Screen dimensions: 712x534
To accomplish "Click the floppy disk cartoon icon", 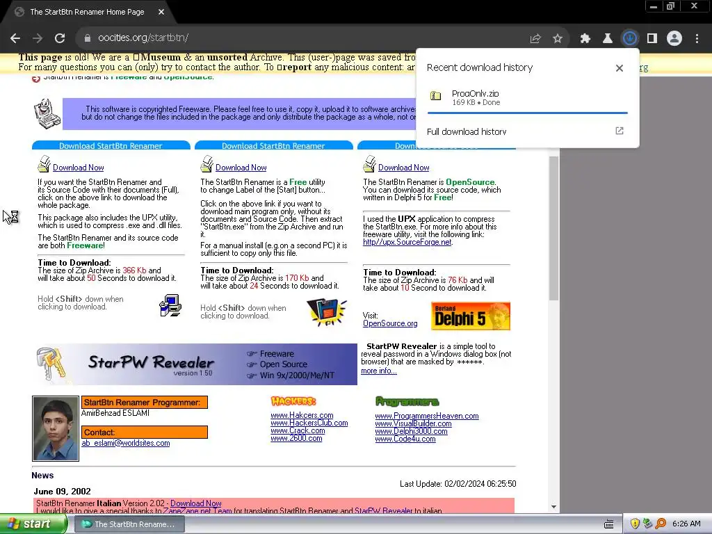I will coord(327,312).
